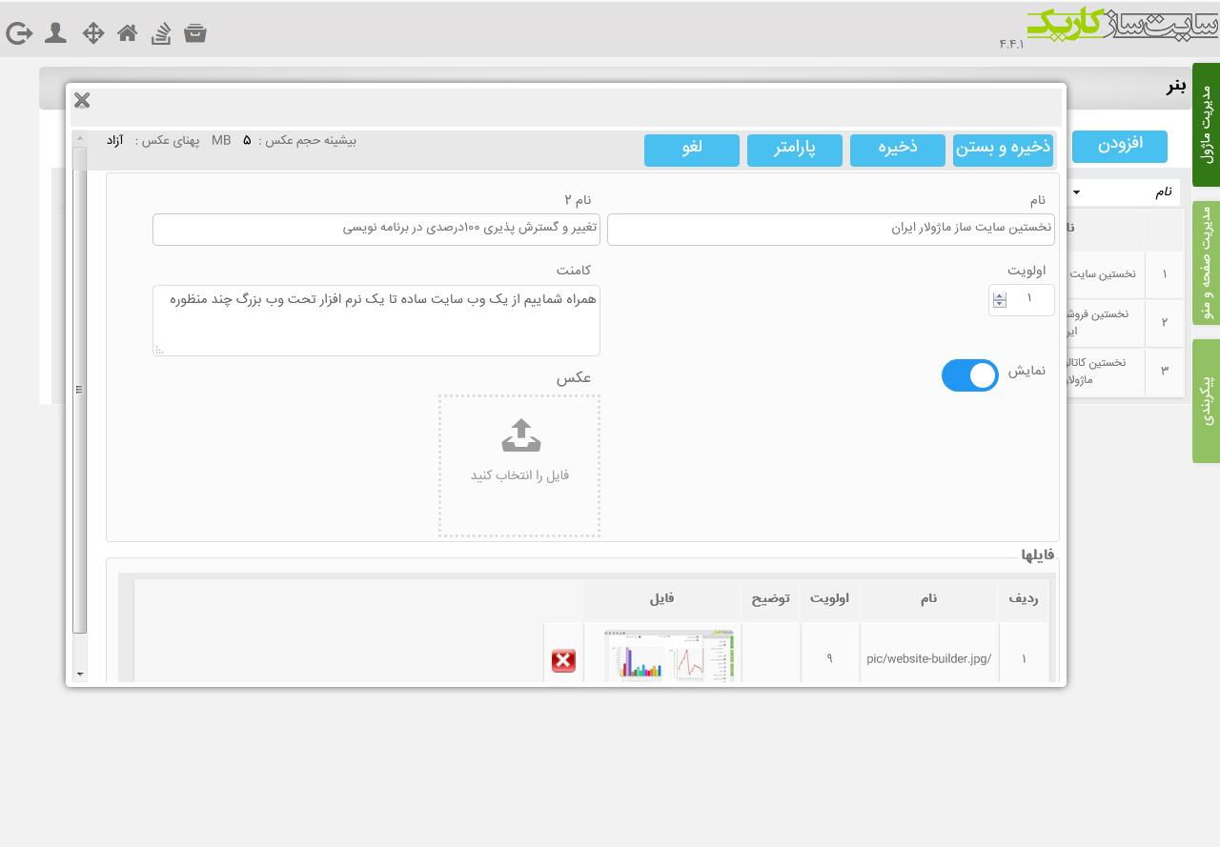Click the توضیح column header
1220x847 pixels.
(771, 599)
